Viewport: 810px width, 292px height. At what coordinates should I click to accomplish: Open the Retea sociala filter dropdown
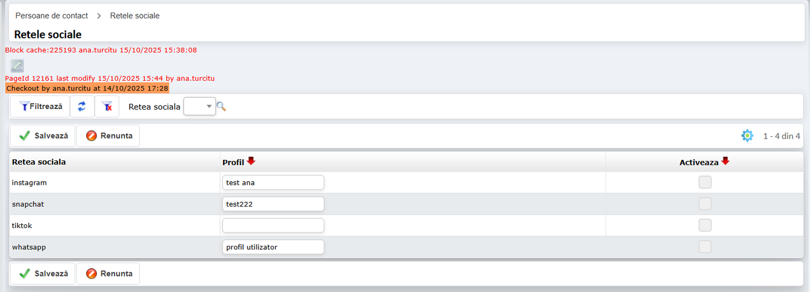(x=200, y=107)
